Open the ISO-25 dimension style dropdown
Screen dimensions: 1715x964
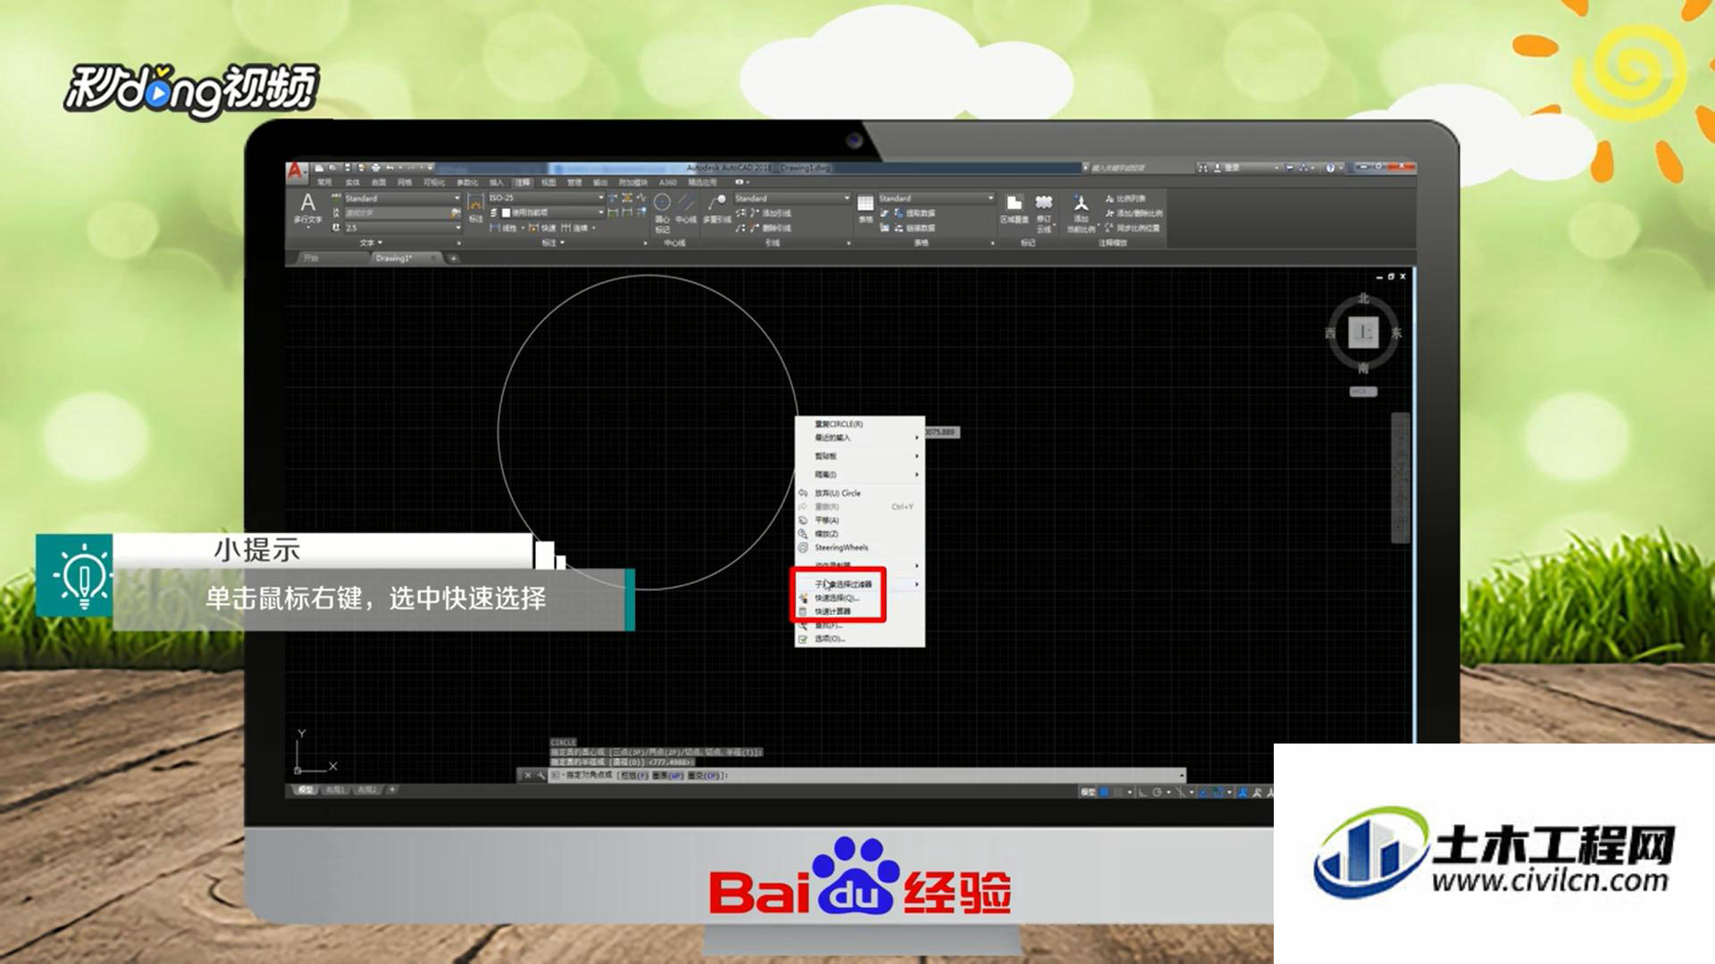tap(546, 197)
